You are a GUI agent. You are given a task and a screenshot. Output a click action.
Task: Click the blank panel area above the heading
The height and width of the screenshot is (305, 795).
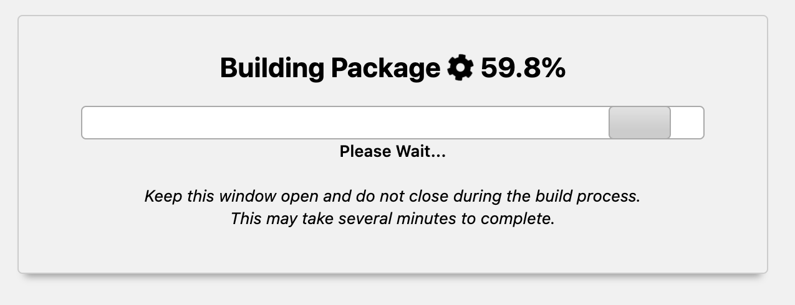[x=393, y=34]
